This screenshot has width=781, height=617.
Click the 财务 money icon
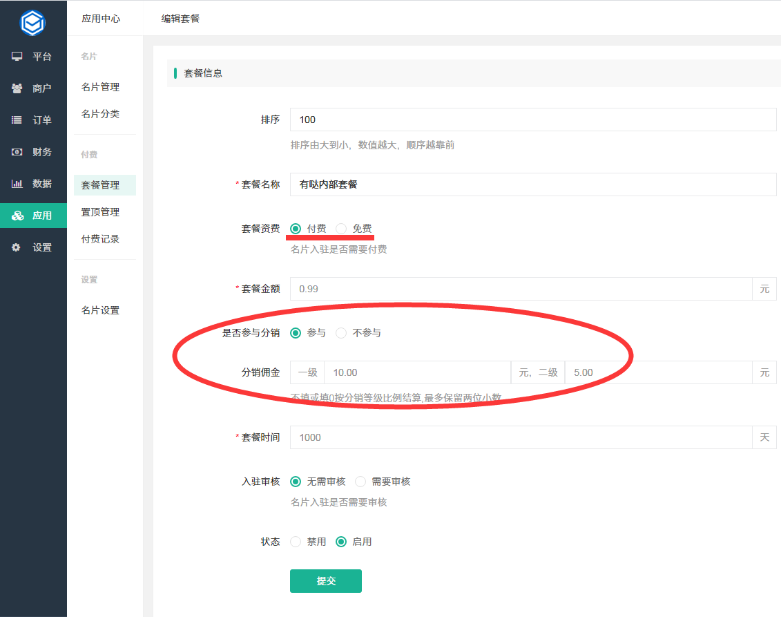[17, 152]
